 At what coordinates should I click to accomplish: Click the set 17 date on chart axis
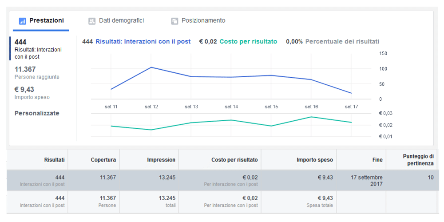coord(351,107)
